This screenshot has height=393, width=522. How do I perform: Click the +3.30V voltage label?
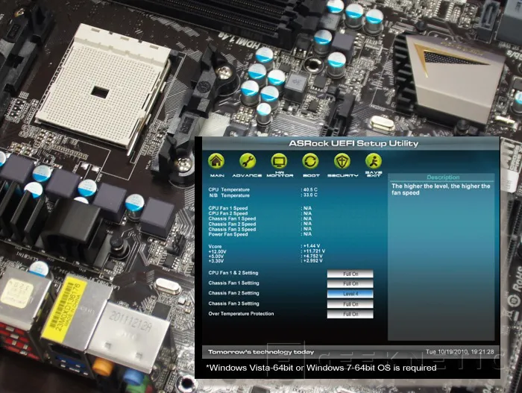tap(216, 261)
